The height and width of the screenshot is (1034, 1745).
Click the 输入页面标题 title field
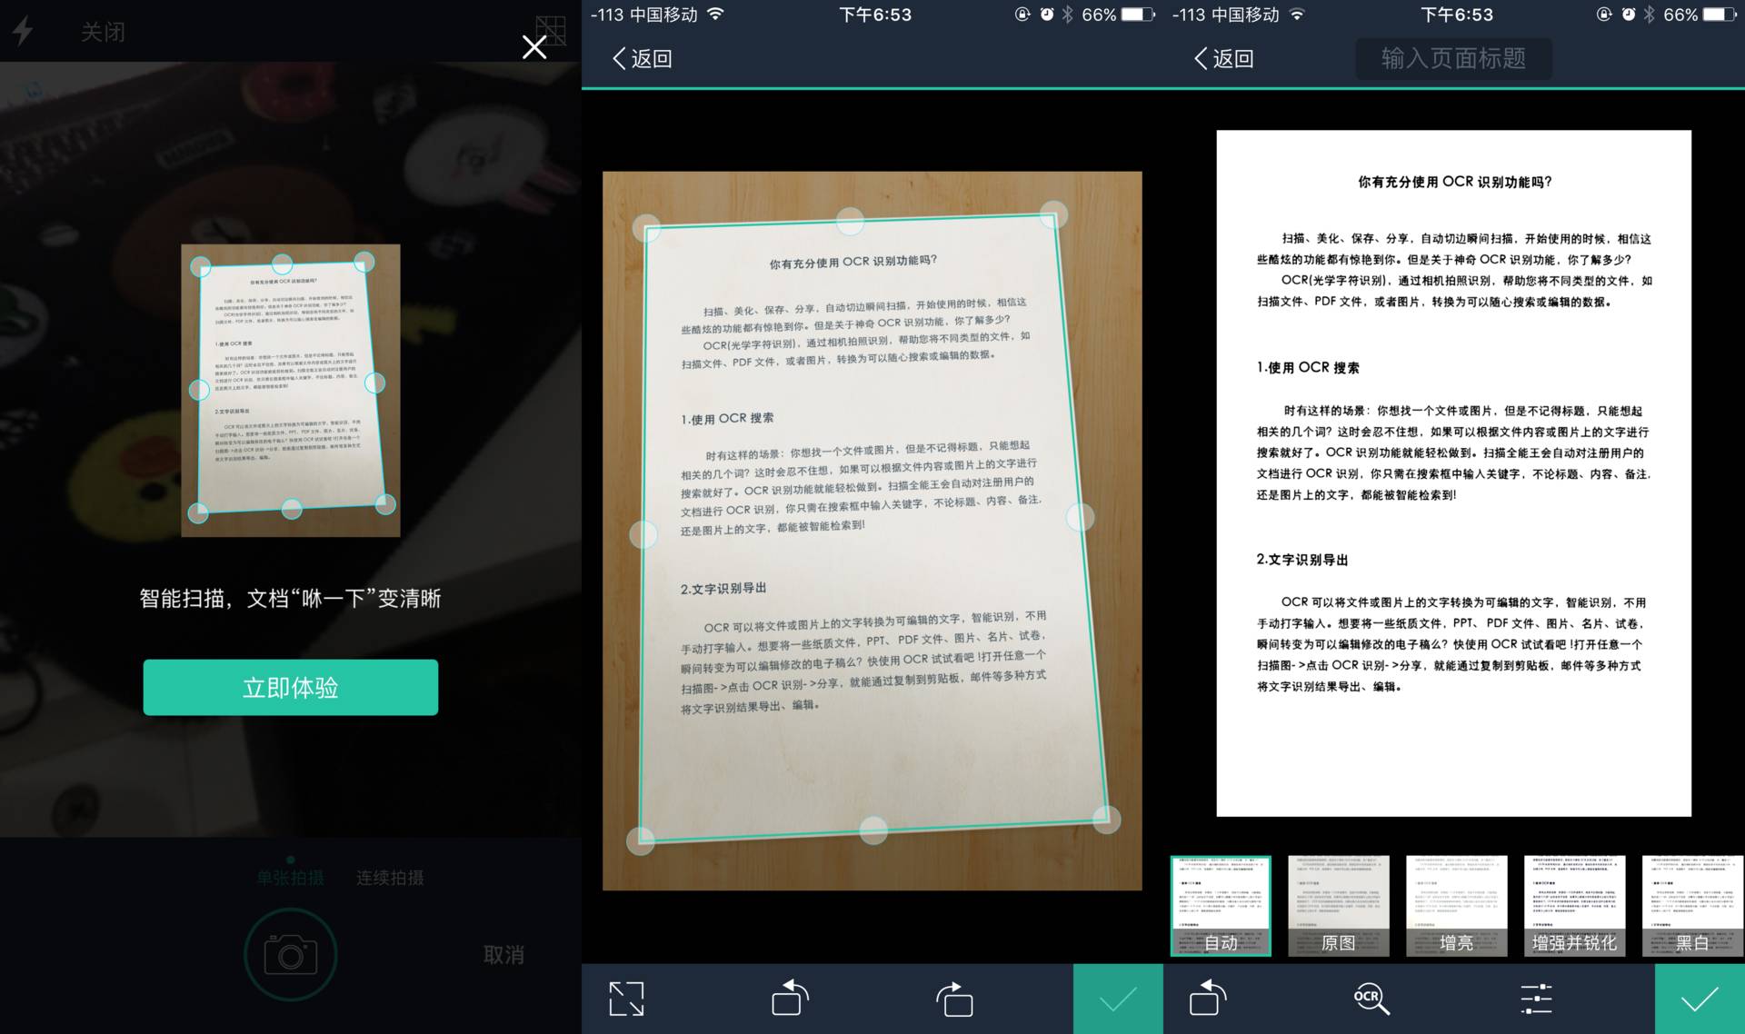pyautogui.click(x=1452, y=59)
